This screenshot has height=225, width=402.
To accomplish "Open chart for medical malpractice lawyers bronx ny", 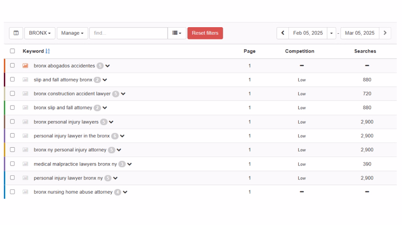I will (25, 164).
